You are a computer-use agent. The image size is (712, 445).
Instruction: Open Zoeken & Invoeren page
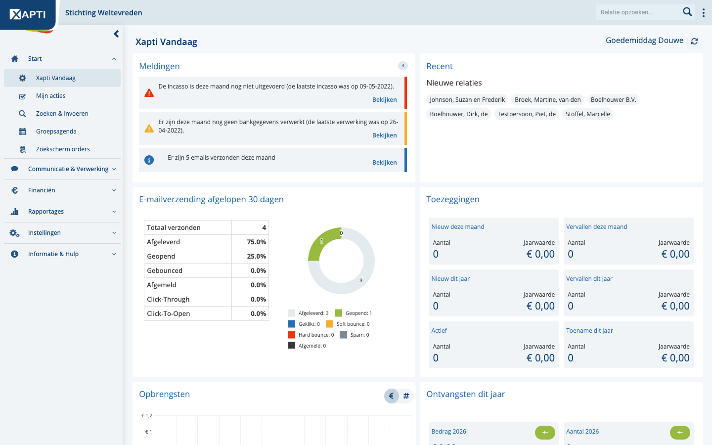[62, 114]
